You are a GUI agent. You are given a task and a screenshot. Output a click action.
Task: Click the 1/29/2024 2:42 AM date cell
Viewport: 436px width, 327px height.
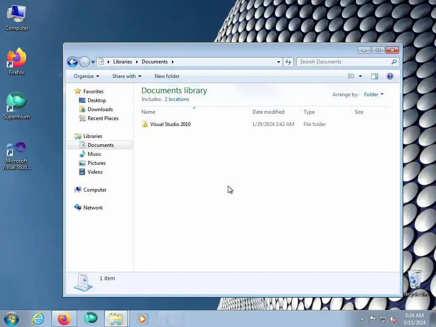point(273,124)
